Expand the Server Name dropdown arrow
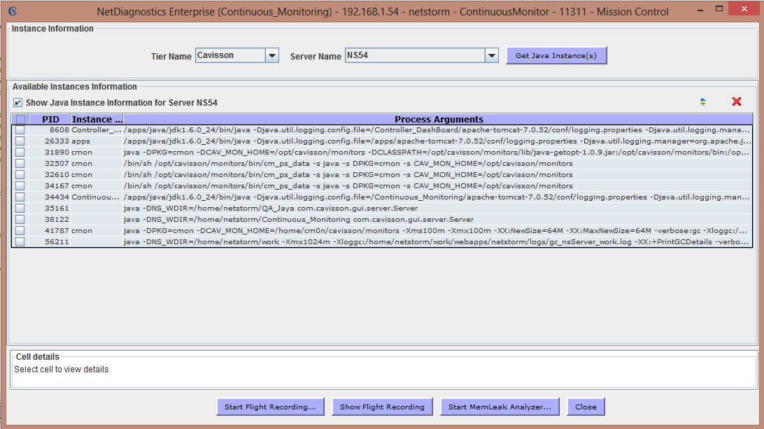 pos(492,55)
